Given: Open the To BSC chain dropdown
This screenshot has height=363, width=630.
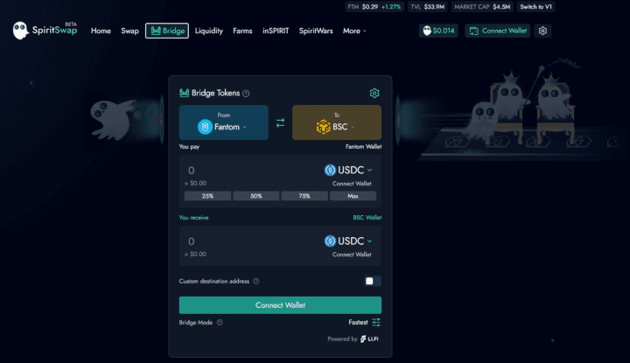Looking at the screenshot, I should click(337, 122).
